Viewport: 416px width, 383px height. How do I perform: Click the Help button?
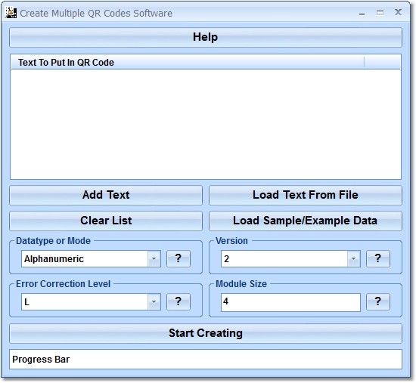(206, 37)
